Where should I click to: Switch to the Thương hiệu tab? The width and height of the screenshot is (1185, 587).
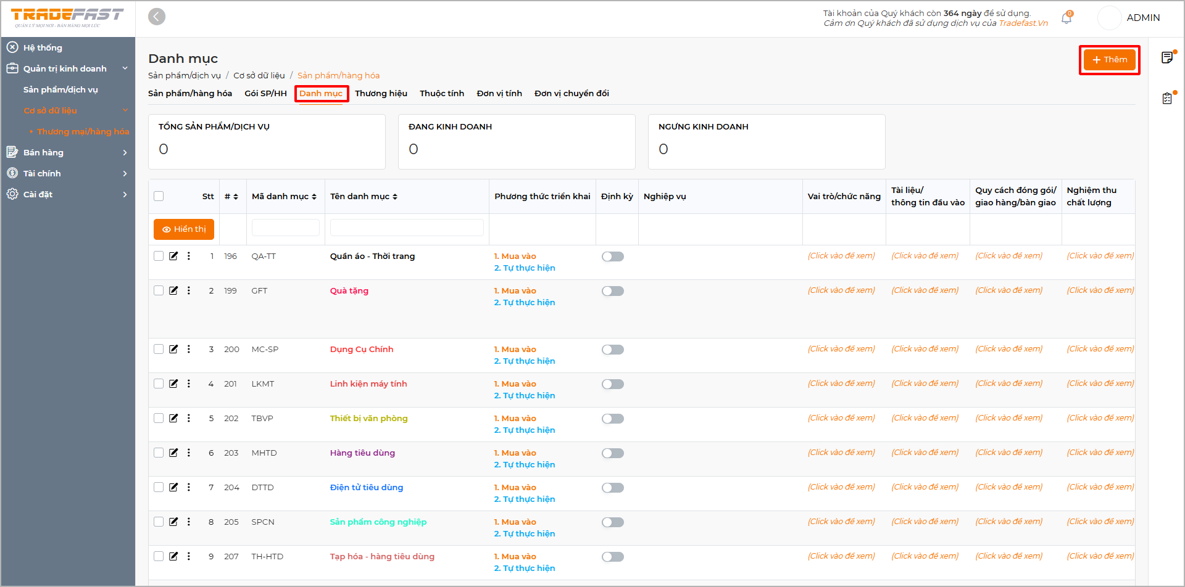pos(381,93)
